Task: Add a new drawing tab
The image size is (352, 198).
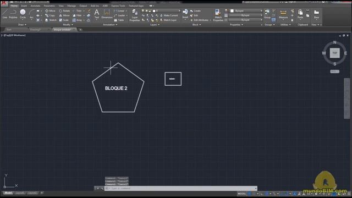Action: click(80, 30)
